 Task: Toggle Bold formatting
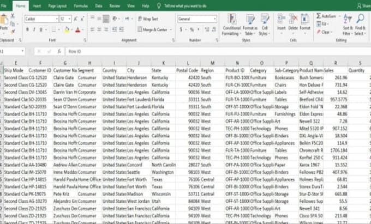pyautogui.click(x=27, y=29)
